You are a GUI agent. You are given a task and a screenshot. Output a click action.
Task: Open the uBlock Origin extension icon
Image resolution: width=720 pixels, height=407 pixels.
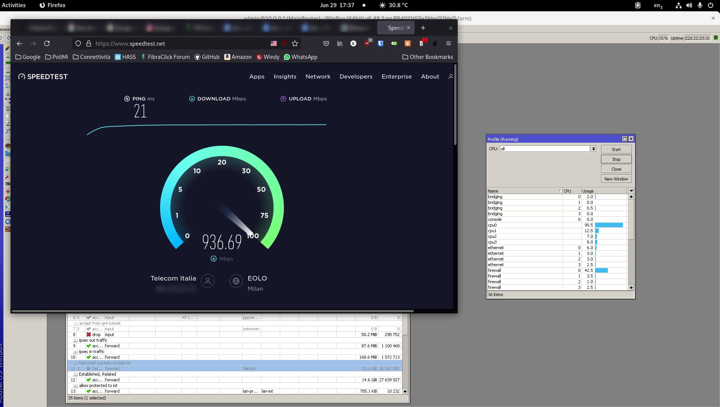pos(367,43)
